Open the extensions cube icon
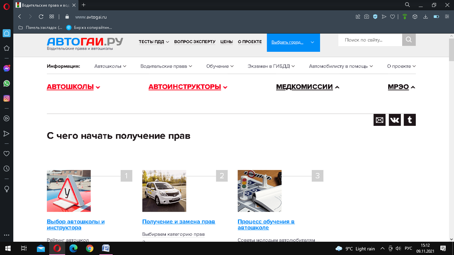Image resolution: width=454 pixels, height=255 pixels. pos(415,17)
